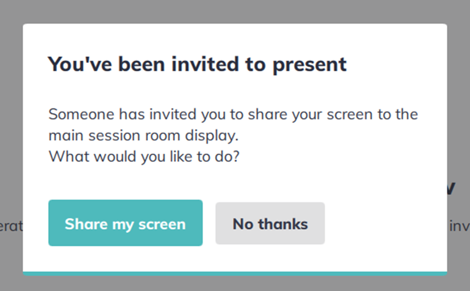Decline with the No thanks button
This screenshot has width=470, height=291.
coord(270,223)
